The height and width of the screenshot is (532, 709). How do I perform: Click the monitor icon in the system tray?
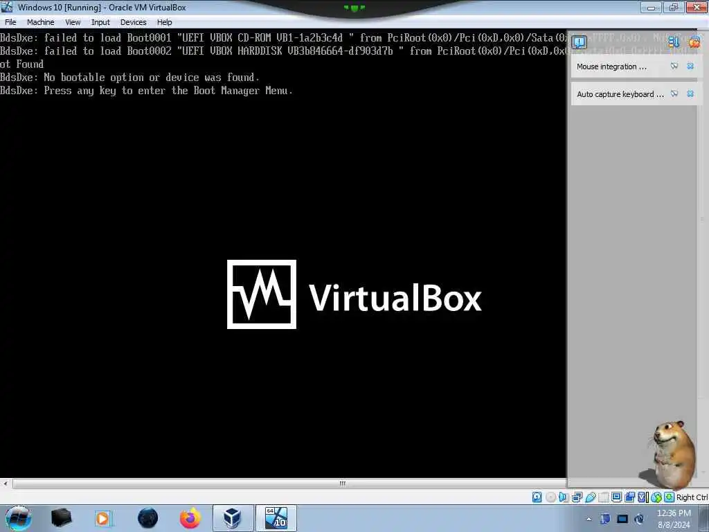(x=622, y=519)
